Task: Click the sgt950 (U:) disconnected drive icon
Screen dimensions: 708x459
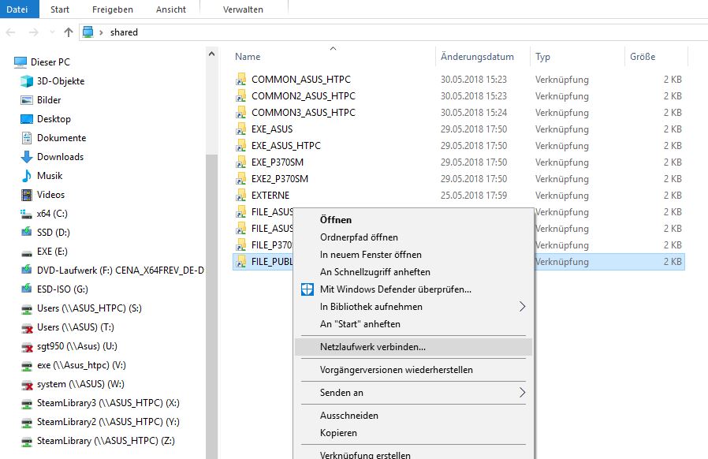Action: click(27, 347)
